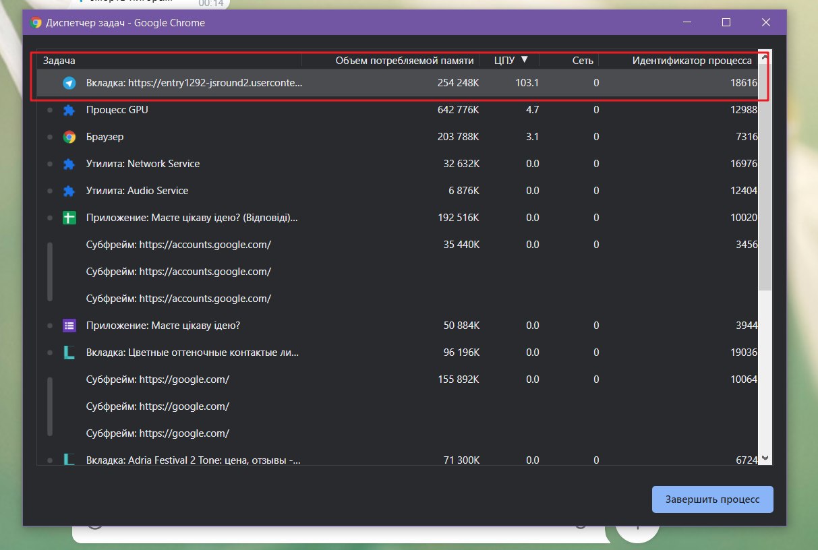Click memory value 203 788K
The image size is (818, 550).
(x=458, y=137)
